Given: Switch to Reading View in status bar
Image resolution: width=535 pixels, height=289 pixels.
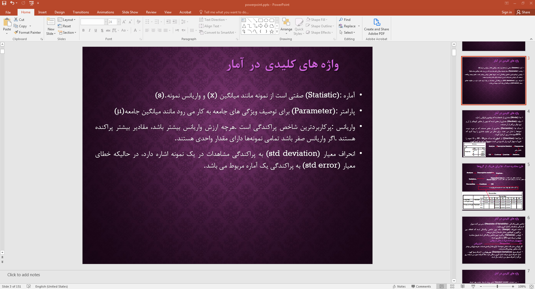Looking at the screenshot, I should click(x=463, y=286).
